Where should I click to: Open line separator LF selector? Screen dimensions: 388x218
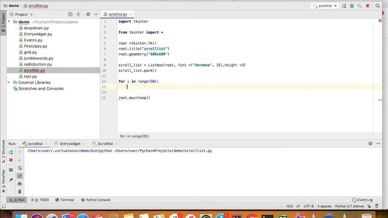[x=298, y=206]
